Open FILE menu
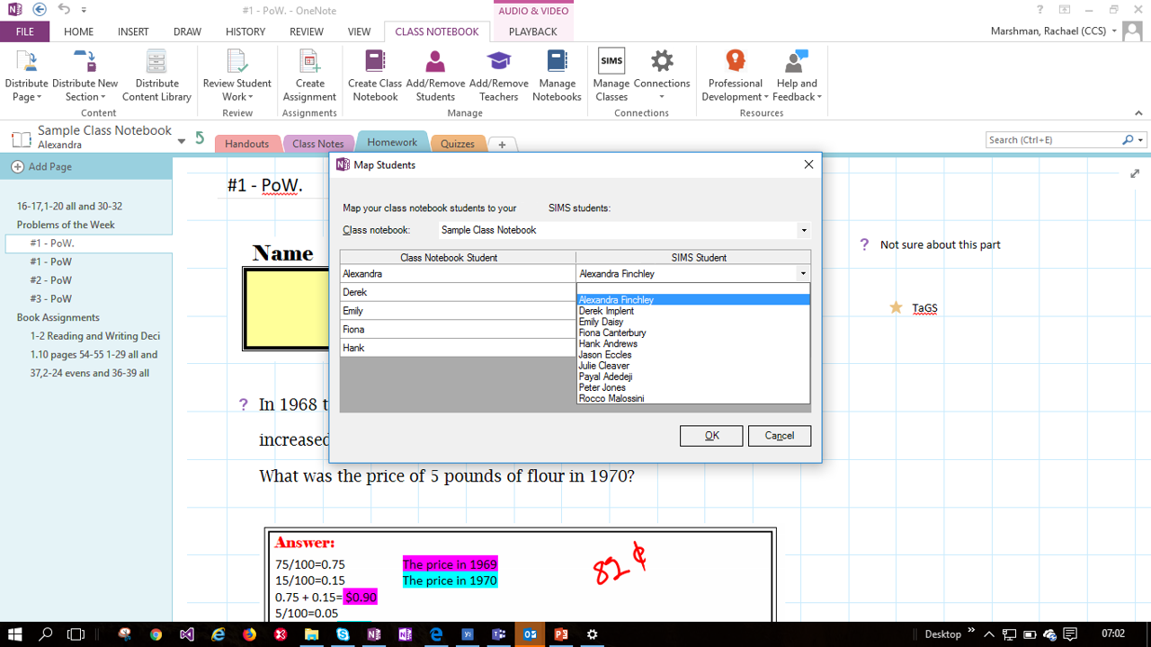The width and height of the screenshot is (1151, 647). pyautogui.click(x=25, y=31)
